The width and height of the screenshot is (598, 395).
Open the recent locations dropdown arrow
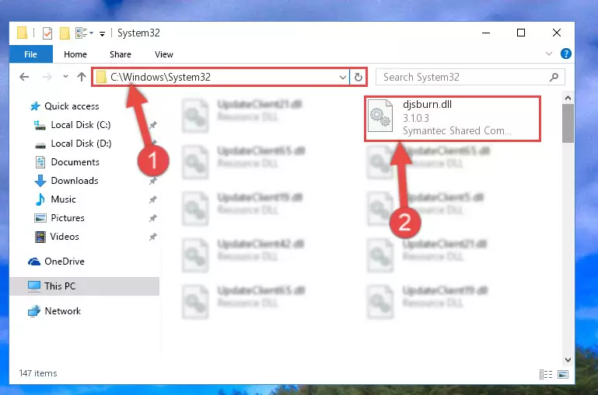pyautogui.click(x=65, y=77)
